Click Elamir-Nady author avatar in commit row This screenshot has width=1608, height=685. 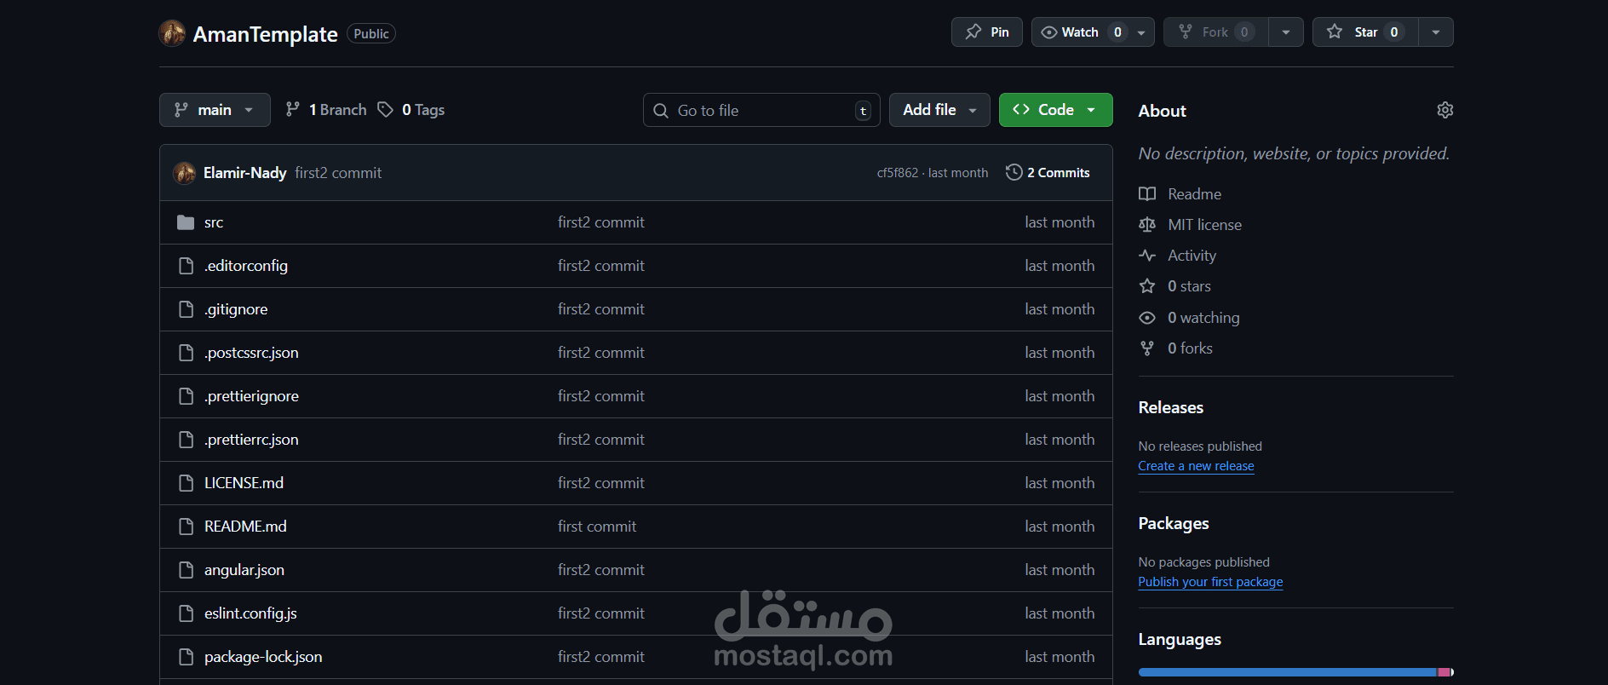tap(185, 173)
